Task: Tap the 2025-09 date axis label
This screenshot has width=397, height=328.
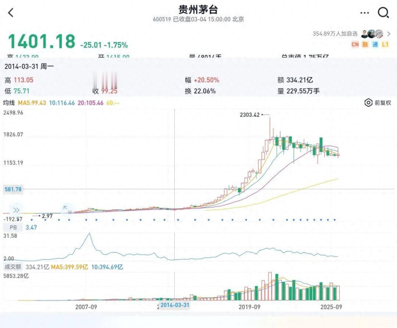Action: [331, 307]
